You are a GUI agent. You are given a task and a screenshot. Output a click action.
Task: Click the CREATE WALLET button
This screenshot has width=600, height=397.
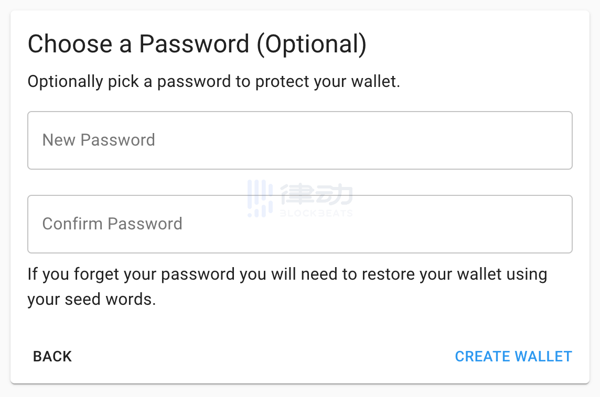[513, 357]
